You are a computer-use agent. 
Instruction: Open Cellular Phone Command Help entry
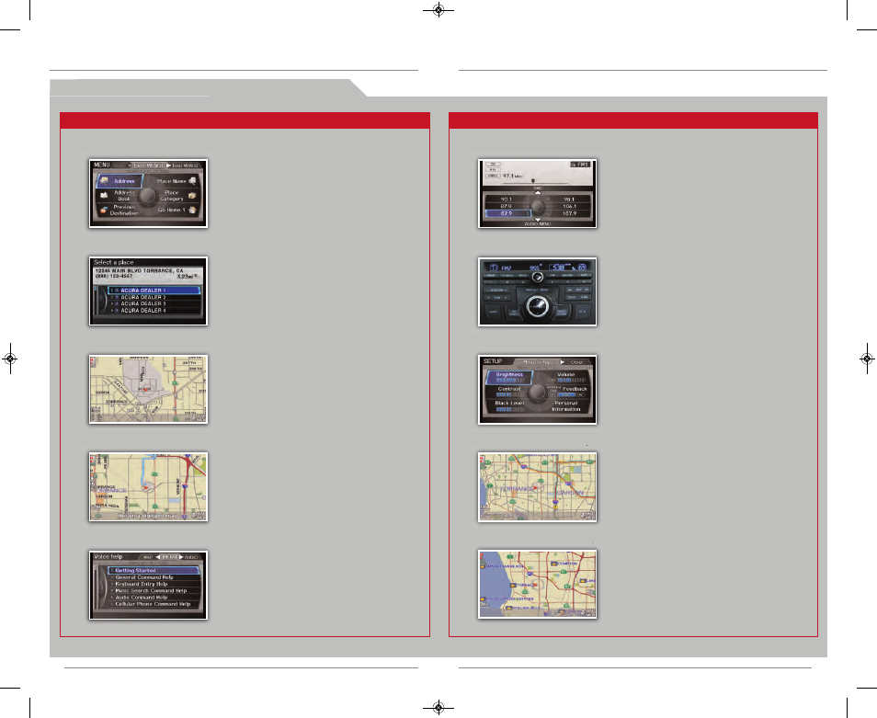point(154,604)
